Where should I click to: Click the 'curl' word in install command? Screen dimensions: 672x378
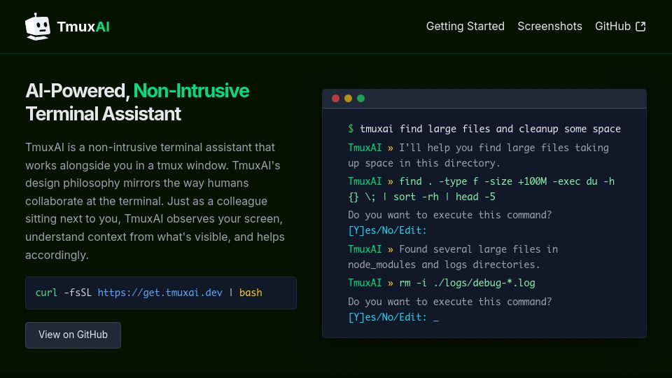tap(46, 293)
